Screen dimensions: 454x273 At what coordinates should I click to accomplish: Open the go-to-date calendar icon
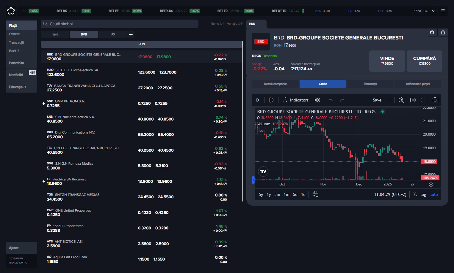click(x=316, y=194)
